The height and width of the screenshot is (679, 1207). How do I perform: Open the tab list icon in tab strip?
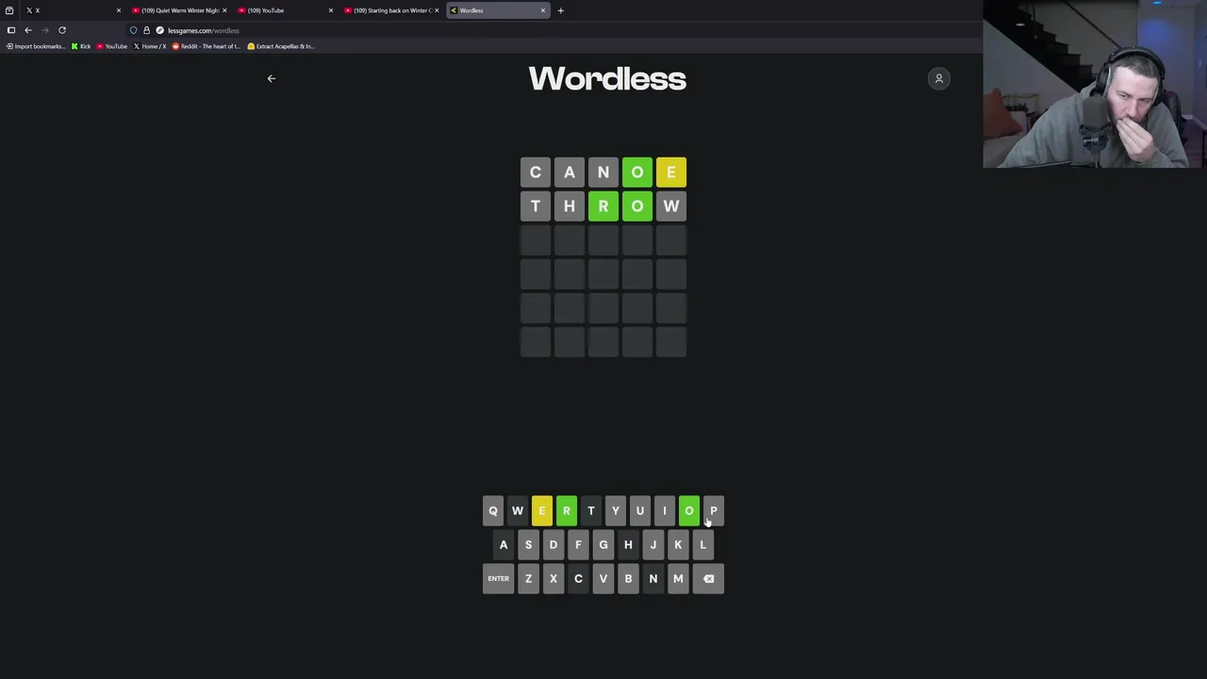9,10
